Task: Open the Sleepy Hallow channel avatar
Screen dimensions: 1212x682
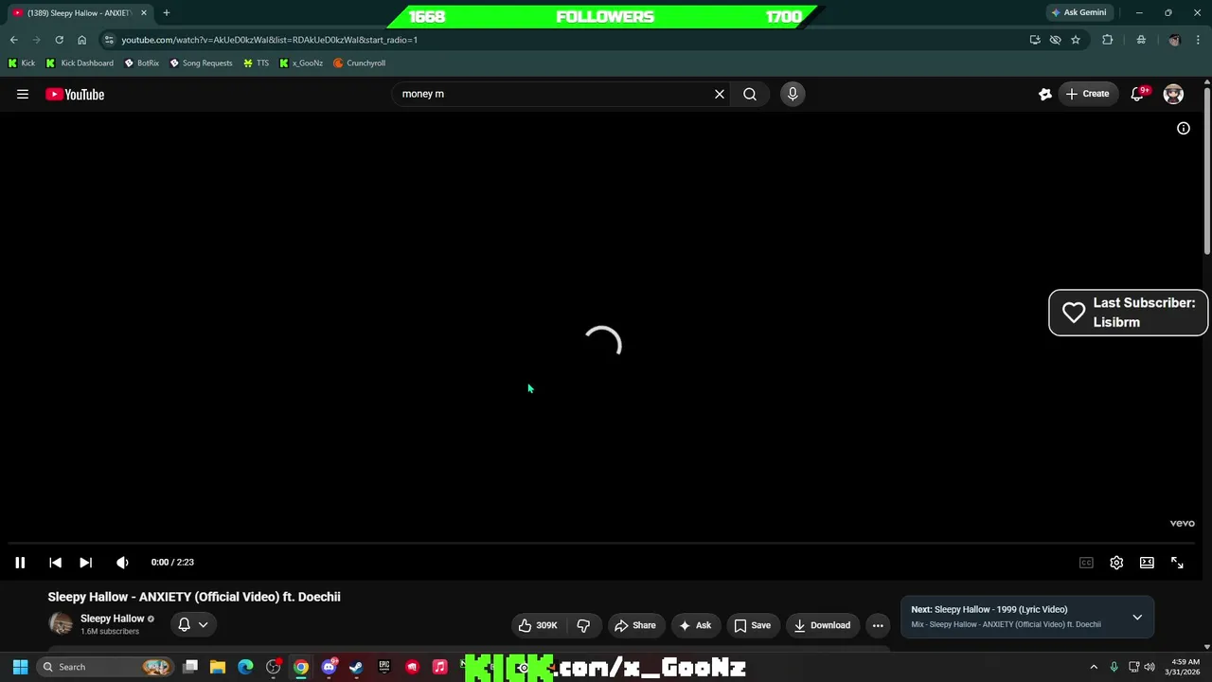Action: 61,623
